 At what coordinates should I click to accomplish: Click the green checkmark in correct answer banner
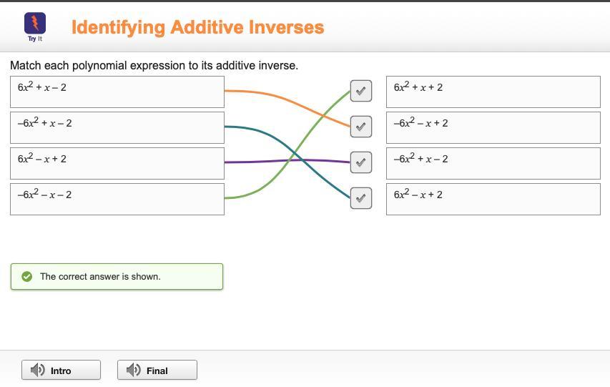pos(26,276)
